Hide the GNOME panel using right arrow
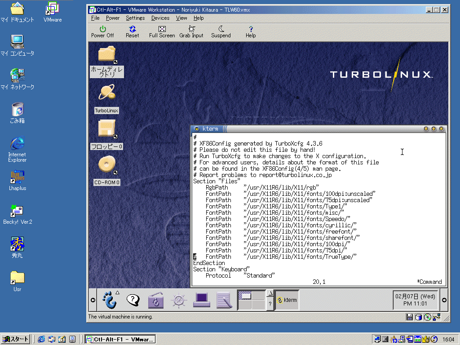This screenshot has width=460, height=345. [444, 300]
